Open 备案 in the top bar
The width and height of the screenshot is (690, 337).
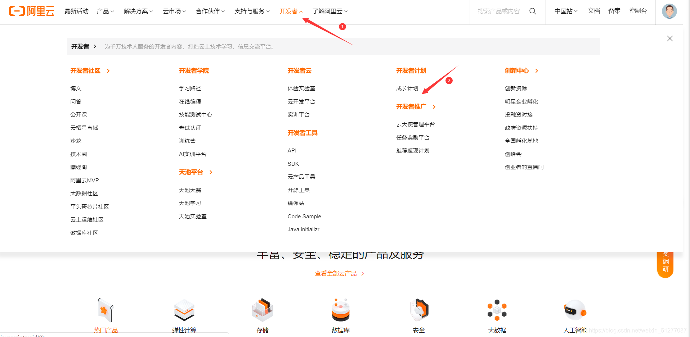[614, 11]
